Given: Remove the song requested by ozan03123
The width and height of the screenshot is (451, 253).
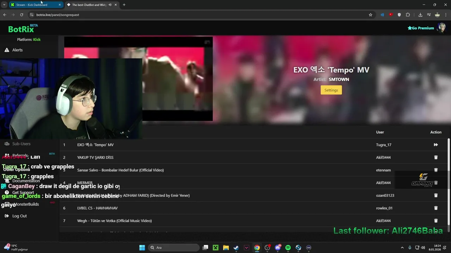Looking at the screenshot, I should click(x=436, y=195).
